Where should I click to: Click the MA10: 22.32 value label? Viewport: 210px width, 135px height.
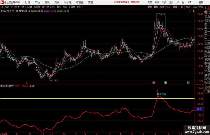click(x=37, y=11)
